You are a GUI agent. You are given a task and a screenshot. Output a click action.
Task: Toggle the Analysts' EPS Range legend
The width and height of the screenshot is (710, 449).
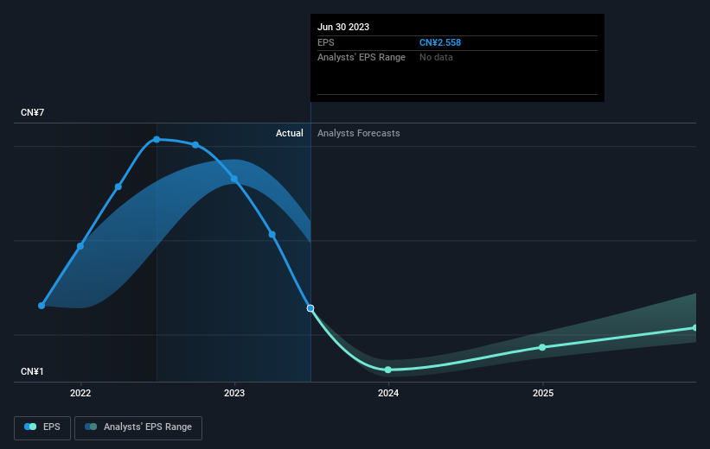[x=138, y=427]
